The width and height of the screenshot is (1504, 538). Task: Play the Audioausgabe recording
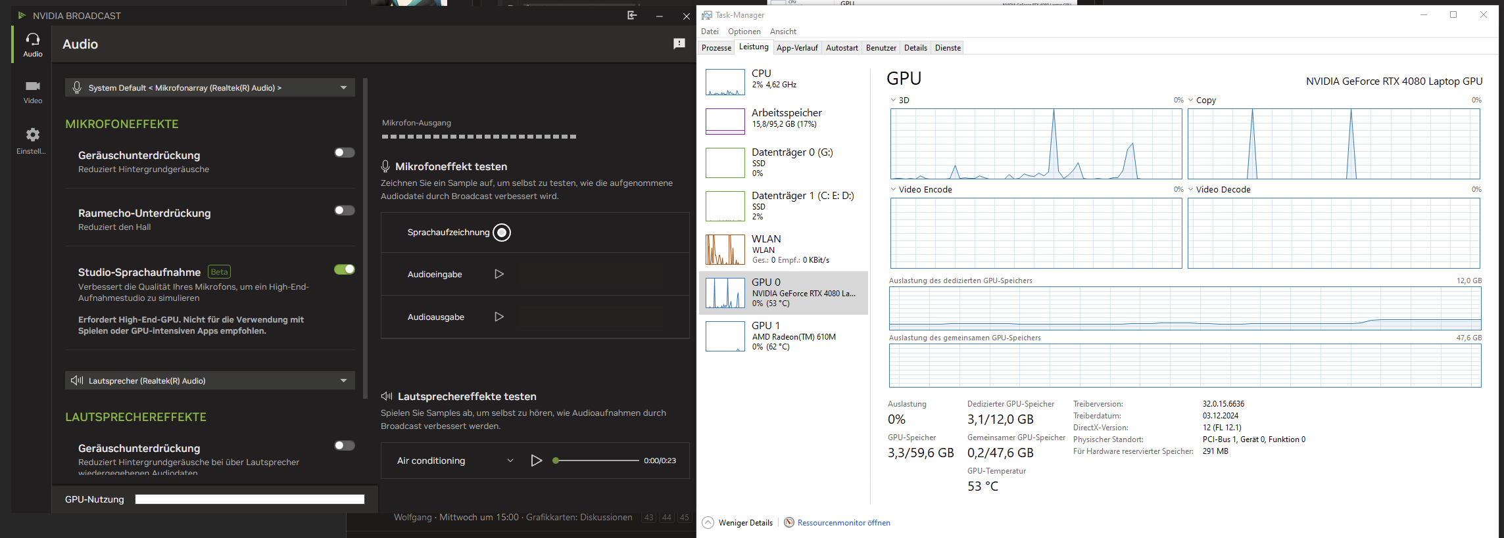(x=499, y=317)
